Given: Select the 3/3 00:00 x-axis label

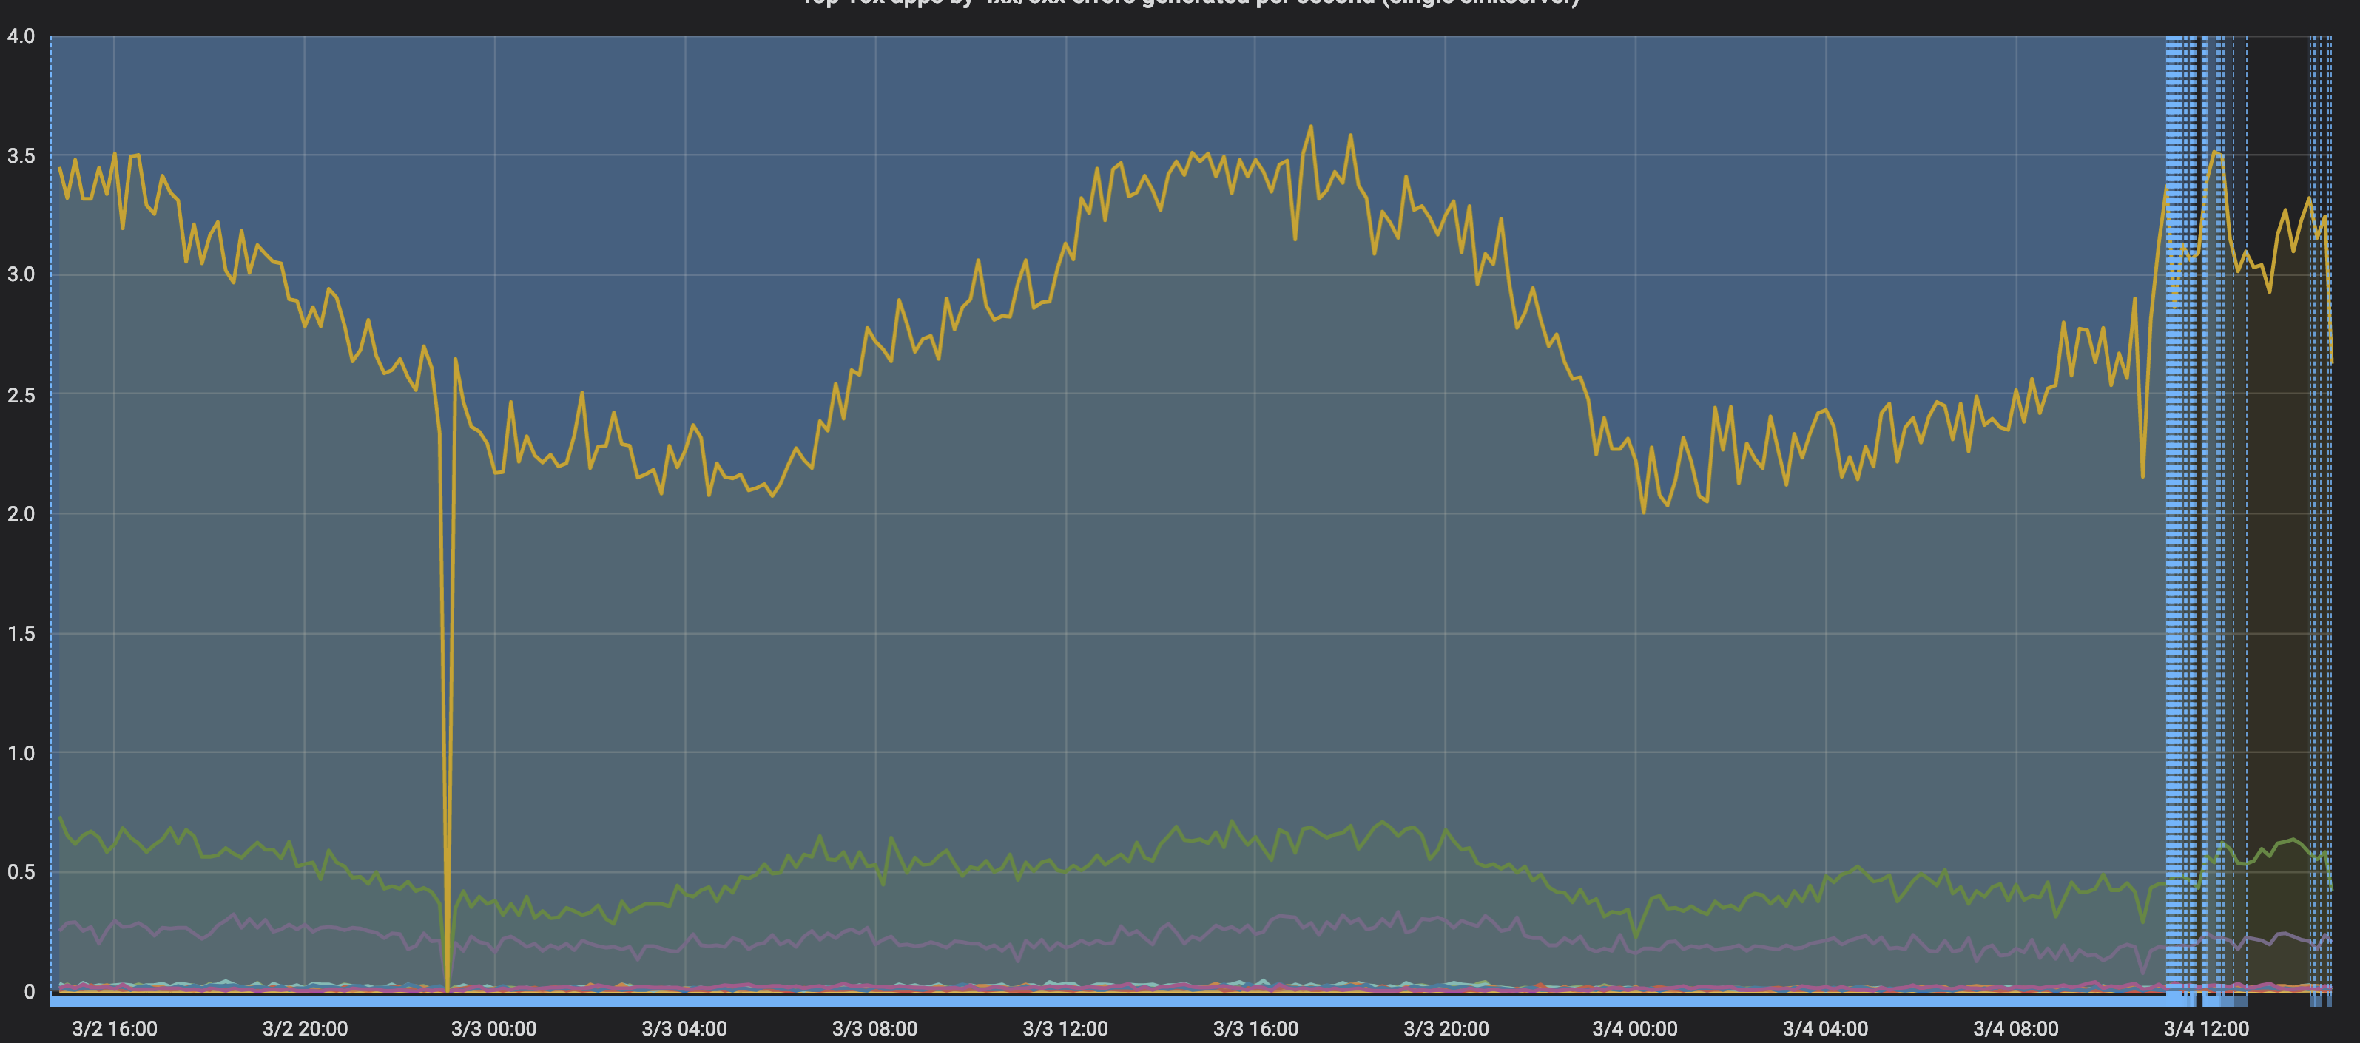Looking at the screenshot, I should point(493,1028).
